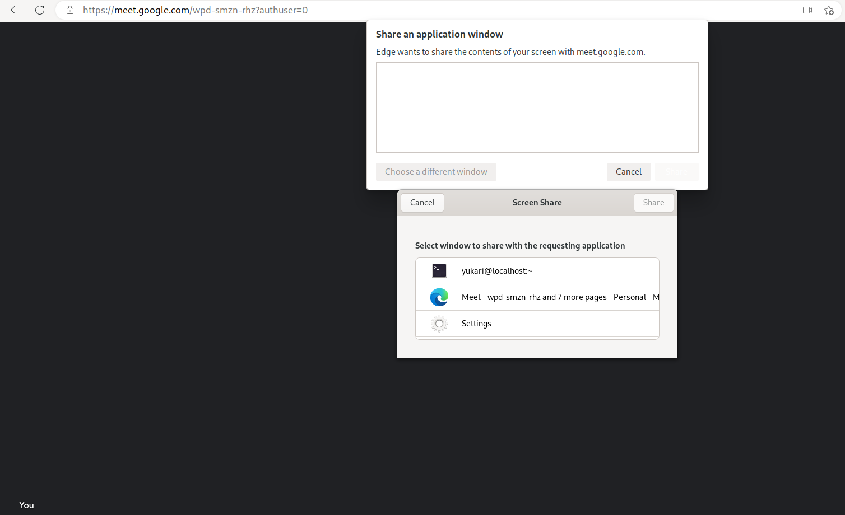Click the gear icon next to Settings entry
Image resolution: width=845 pixels, height=515 pixels.
(439, 324)
